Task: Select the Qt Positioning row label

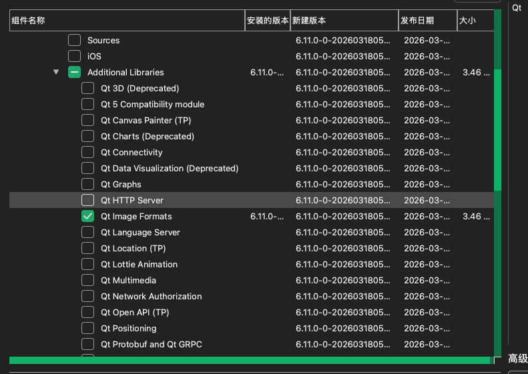Action: [129, 328]
